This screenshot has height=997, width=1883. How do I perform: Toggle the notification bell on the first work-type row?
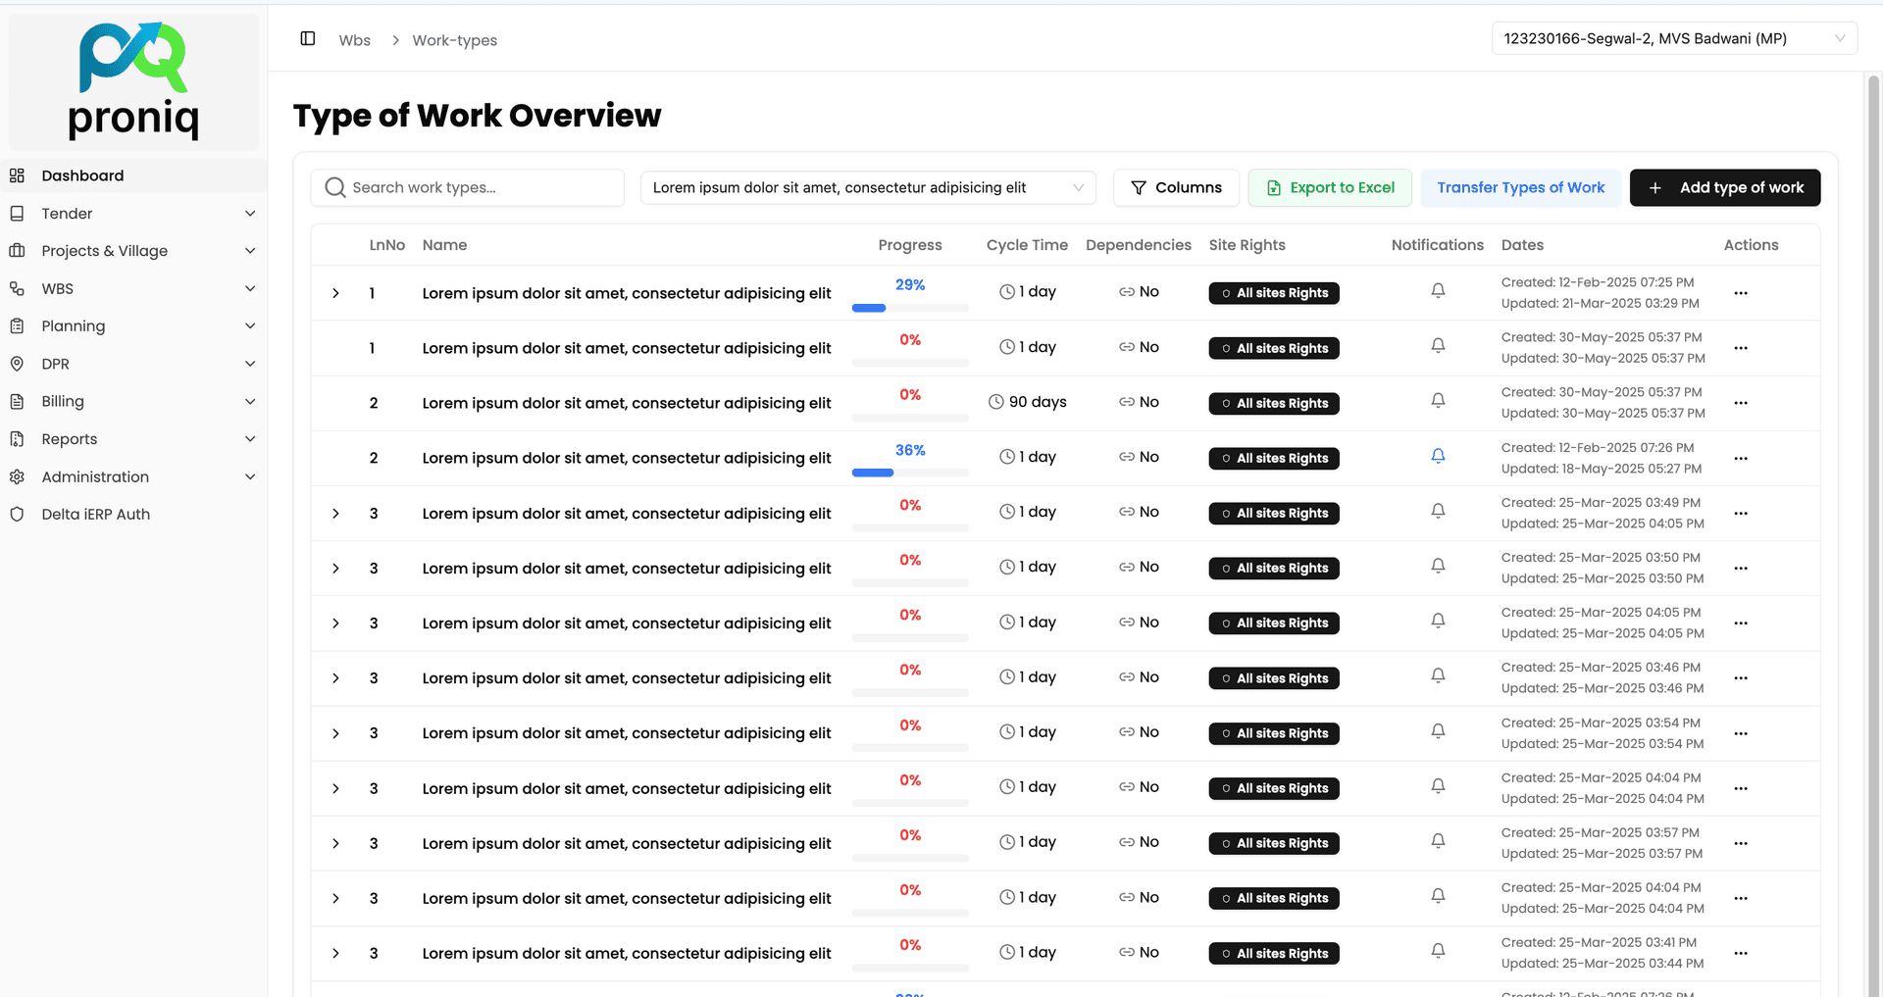(x=1438, y=290)
